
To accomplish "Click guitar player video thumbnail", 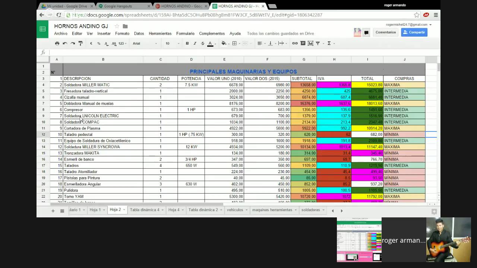I will point(448,240).
